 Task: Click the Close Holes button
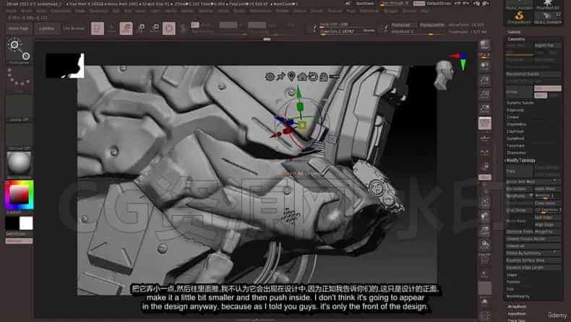547,203
